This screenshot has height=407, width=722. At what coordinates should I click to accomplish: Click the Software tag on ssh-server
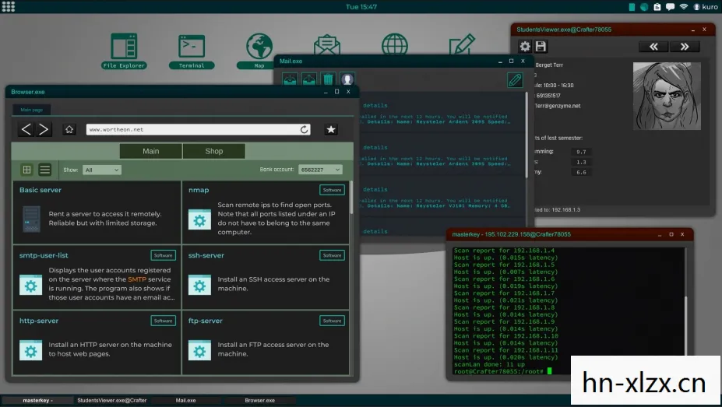coord(332,255)
